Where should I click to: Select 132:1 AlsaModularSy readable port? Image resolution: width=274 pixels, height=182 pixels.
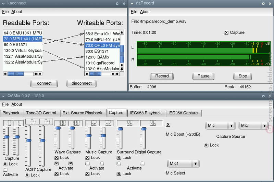[23, 56]
